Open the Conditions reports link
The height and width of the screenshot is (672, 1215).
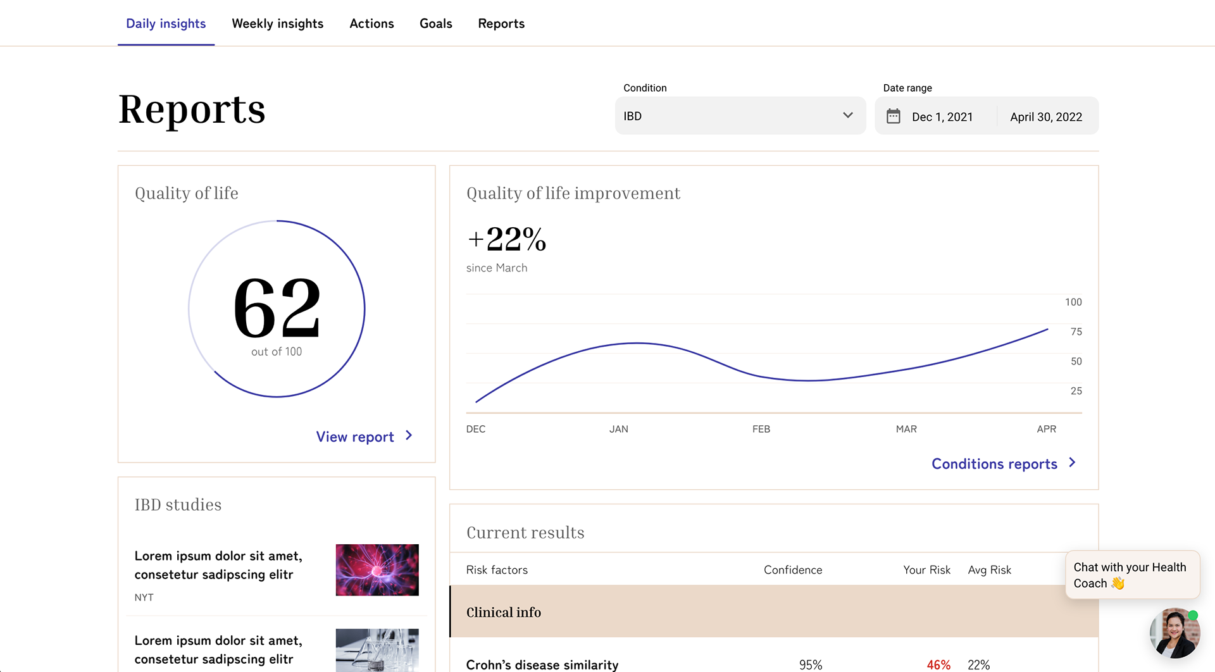coord(994,464)
